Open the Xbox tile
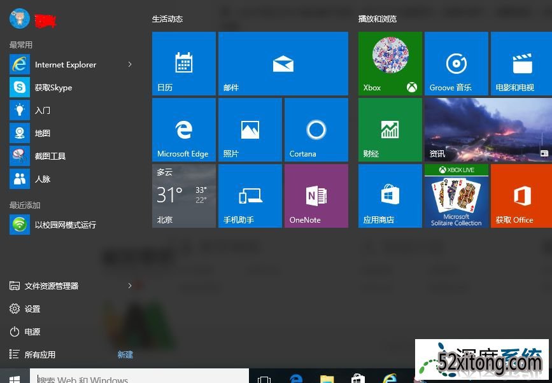This screenshot has height=383, width=552. [x=390, y=64]
